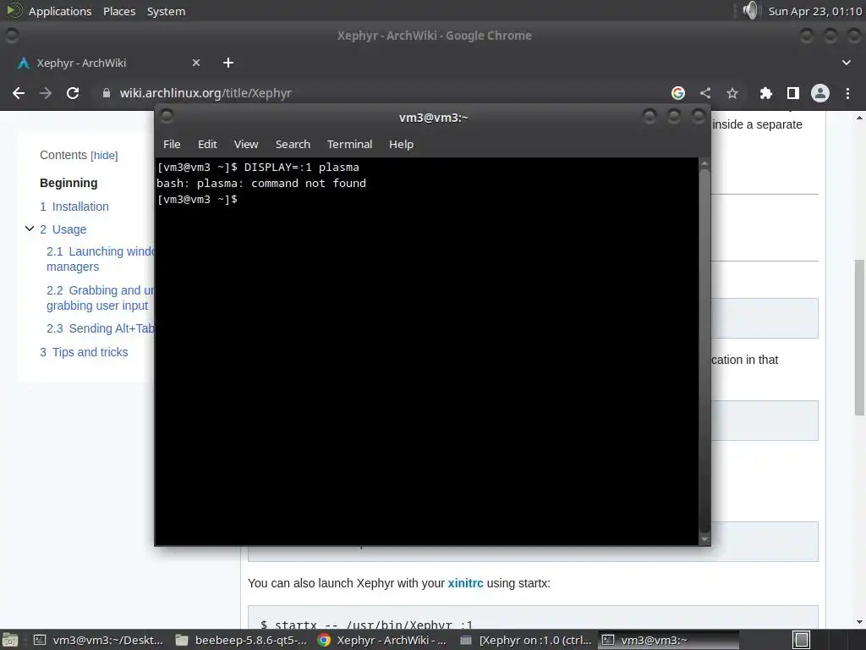Open the terminal View menu

246,144
